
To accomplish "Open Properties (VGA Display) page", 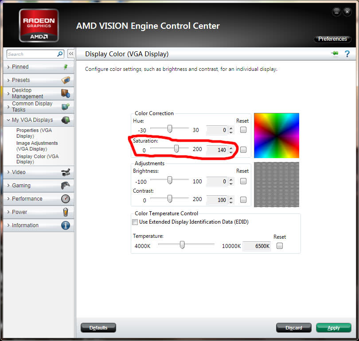I will tap(34, 133).
